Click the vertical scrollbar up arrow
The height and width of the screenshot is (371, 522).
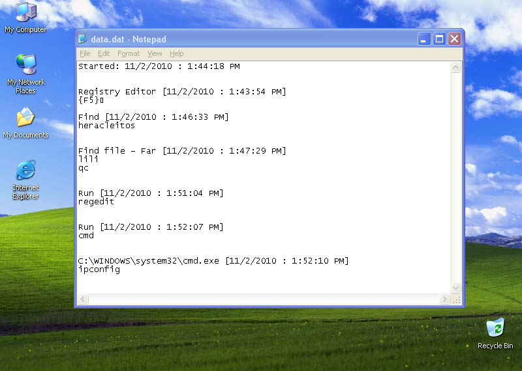point(455,68)
